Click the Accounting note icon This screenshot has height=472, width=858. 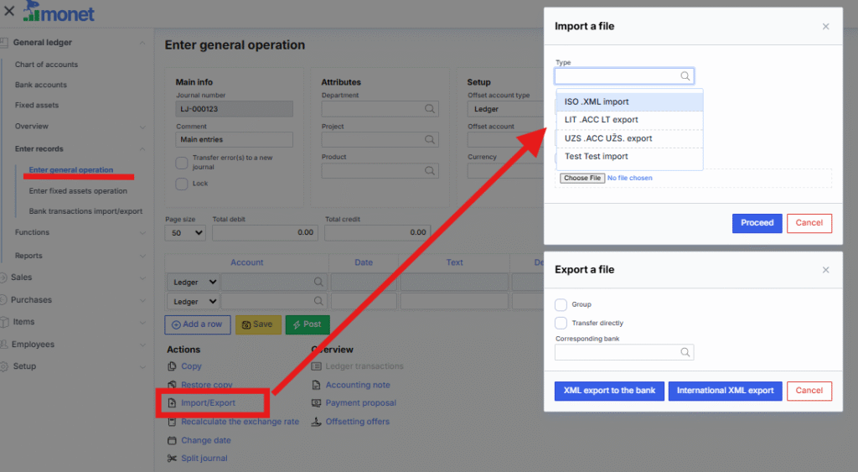[317, 385]
